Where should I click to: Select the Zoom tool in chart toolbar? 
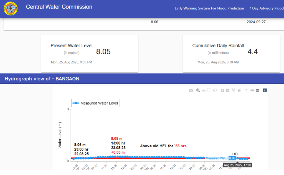click(x=198, y=90)
